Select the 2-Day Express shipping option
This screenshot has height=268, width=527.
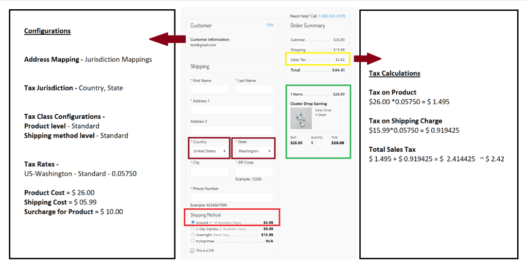[x=193, y=228]
